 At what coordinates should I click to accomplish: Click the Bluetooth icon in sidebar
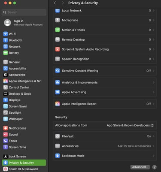point(6,40)
